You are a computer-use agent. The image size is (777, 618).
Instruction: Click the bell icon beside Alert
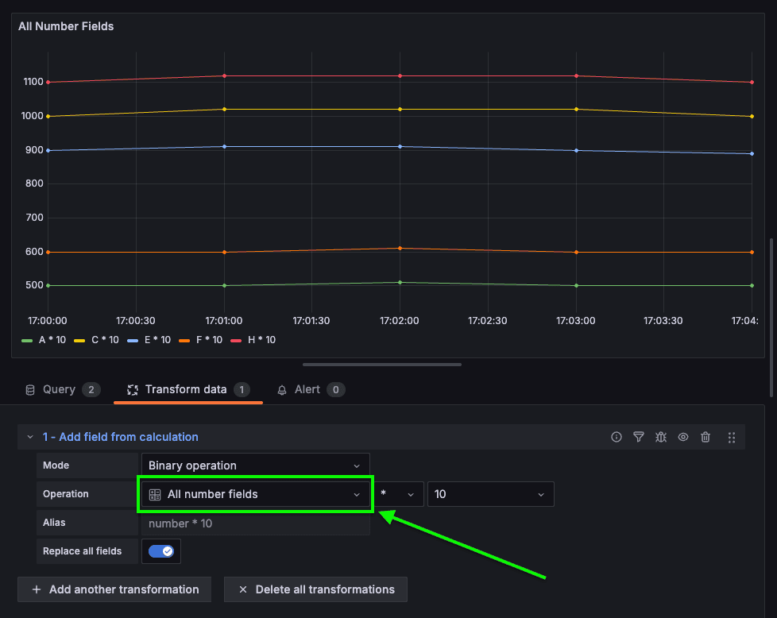click(282, 390)
